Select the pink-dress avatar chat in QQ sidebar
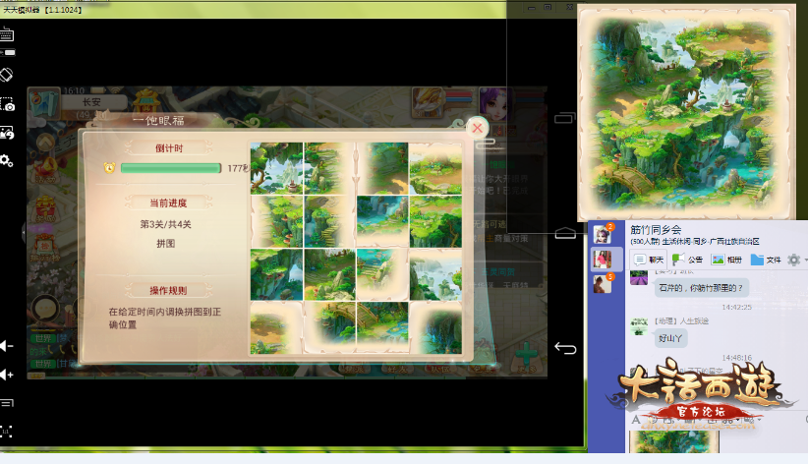Viewport: 808px width, 464px height. coord(603,259)
